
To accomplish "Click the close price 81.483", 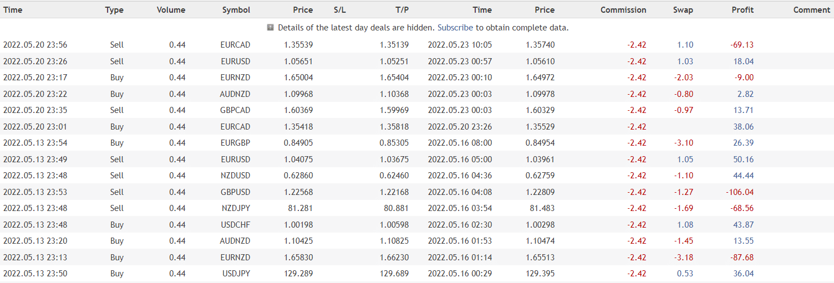I will coord(542,208).
